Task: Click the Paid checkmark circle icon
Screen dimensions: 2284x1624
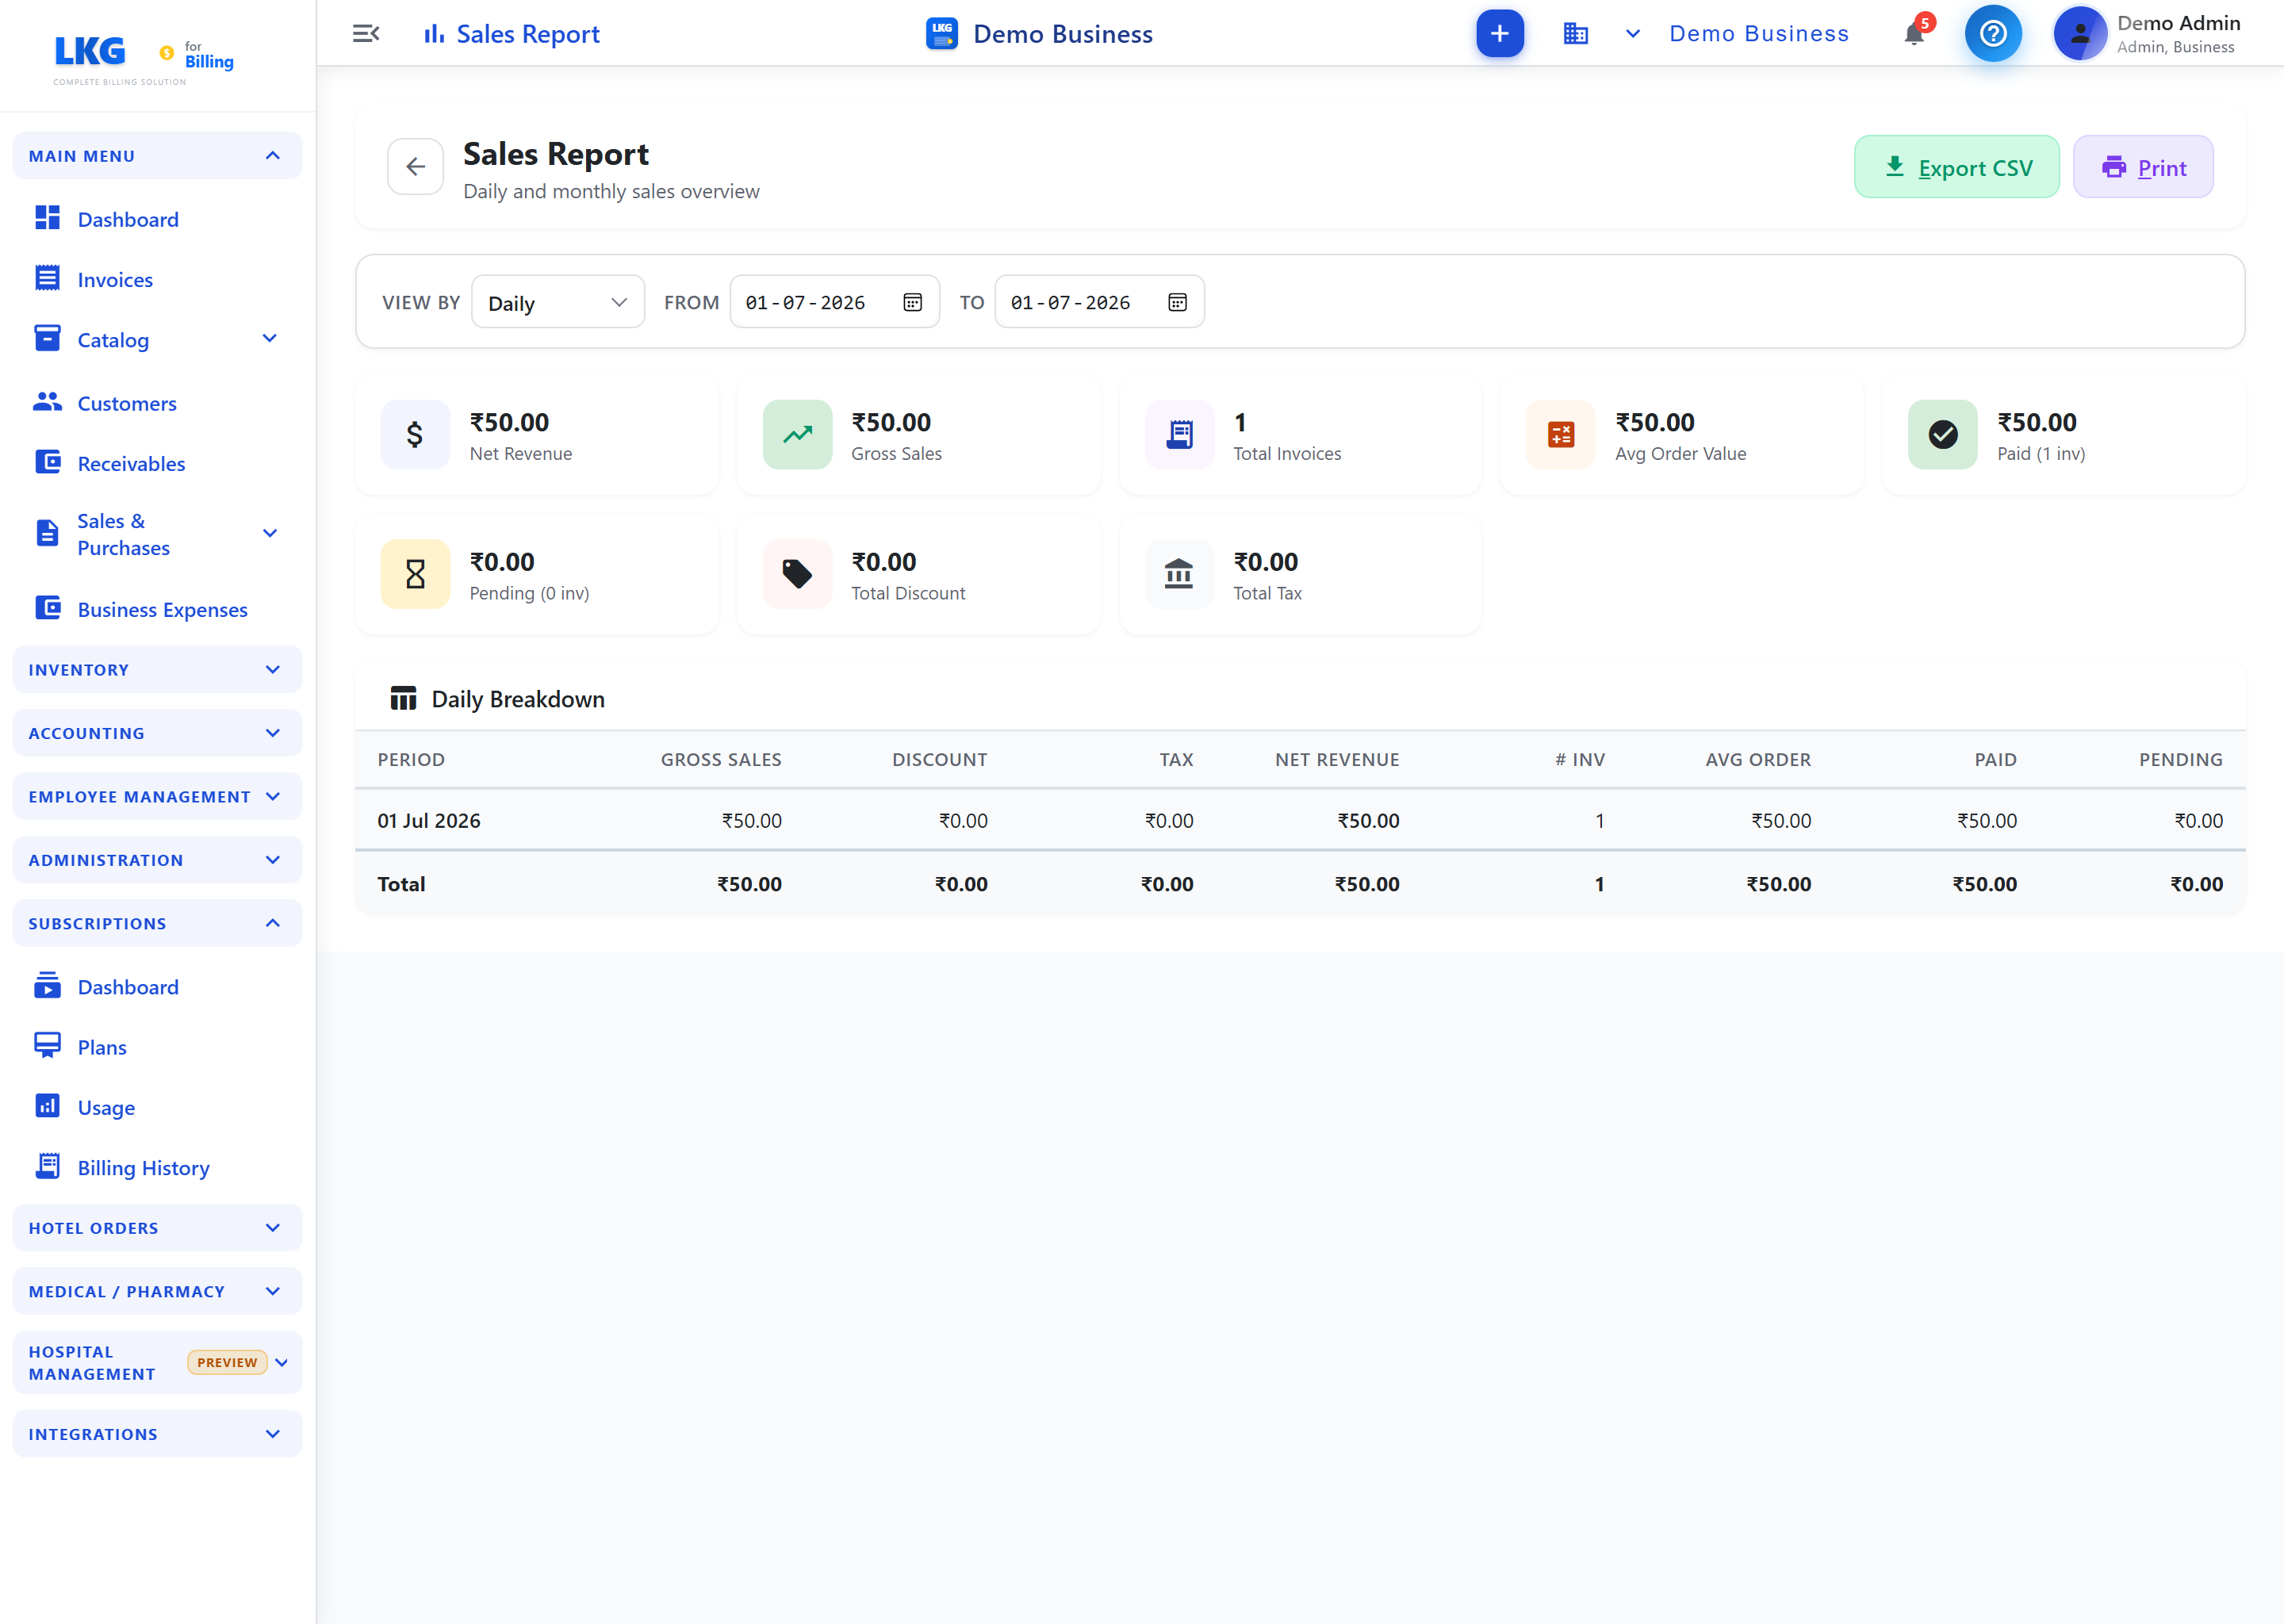Action: coord(1942,435)
